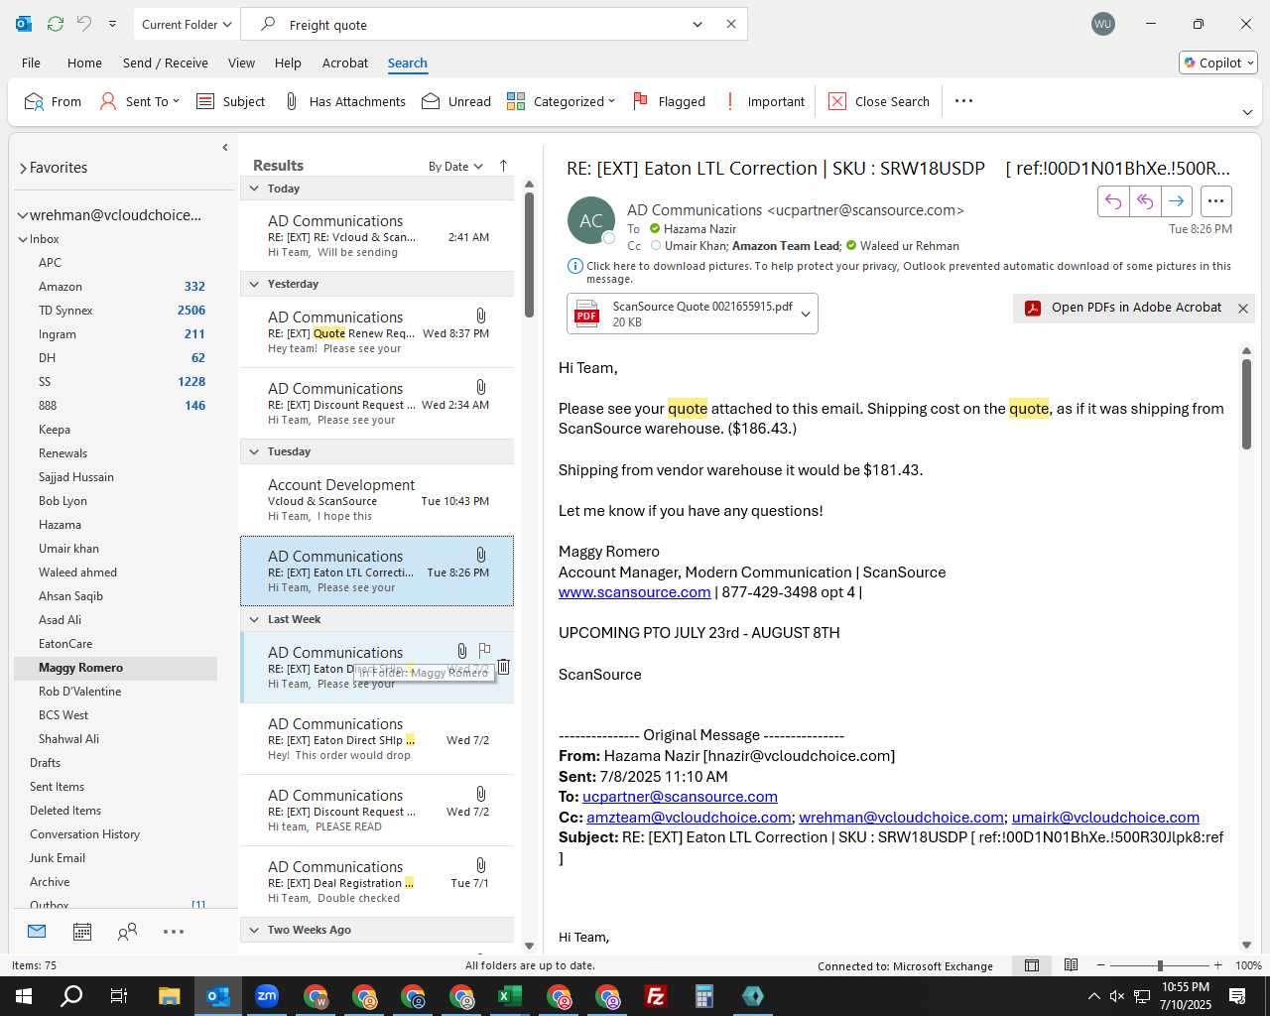Dismiss the Adobe Acrobat banner
The width and height of the screenshot is (1270, 1016).
tap(1243, 309)
